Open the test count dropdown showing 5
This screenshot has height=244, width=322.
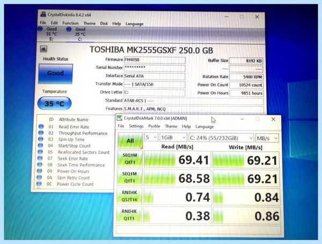pyautogui.click(x=151, y=138)
